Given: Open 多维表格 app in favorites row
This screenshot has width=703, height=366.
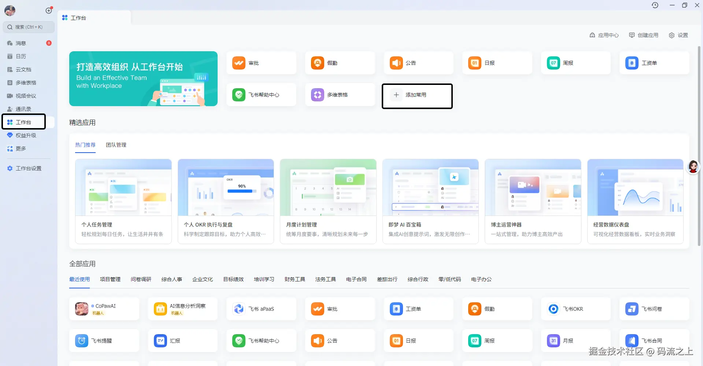Looking at the screenshot, I should (x=340, y=95).
